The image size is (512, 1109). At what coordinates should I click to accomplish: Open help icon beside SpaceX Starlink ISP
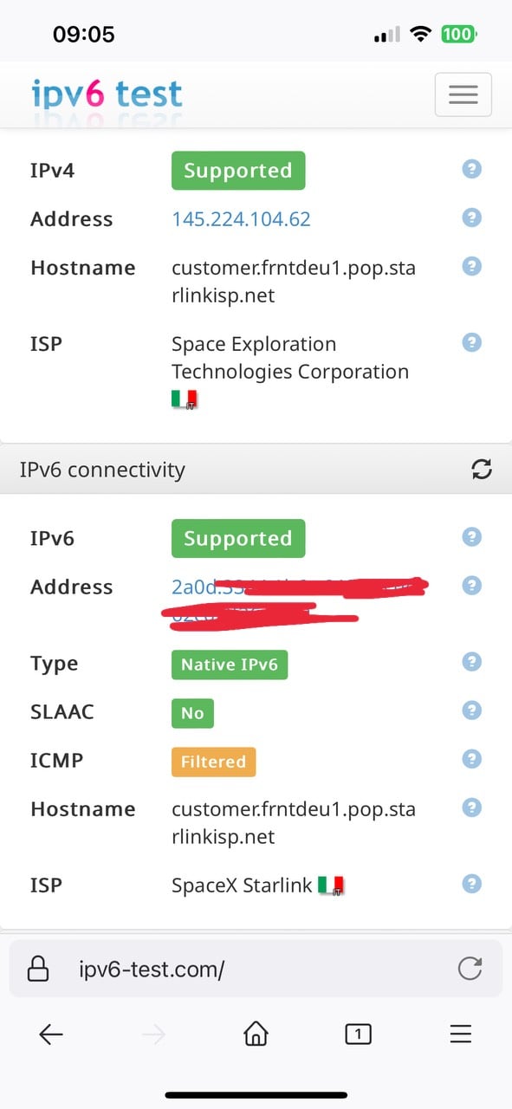click(472, 884)
